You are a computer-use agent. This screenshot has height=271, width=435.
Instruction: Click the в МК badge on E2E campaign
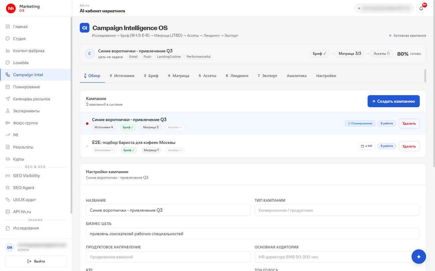click(x=366, y=146)
